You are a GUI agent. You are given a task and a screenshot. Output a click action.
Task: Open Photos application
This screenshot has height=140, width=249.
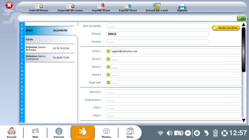coord(106,133)
